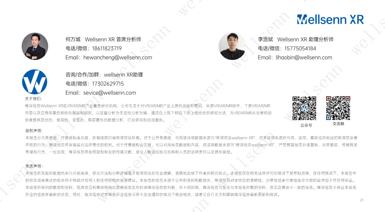The width and height of the screenshot is (385, 212).
Task: Click 李浩斌's portrait photo
Action: coord(232,46)
